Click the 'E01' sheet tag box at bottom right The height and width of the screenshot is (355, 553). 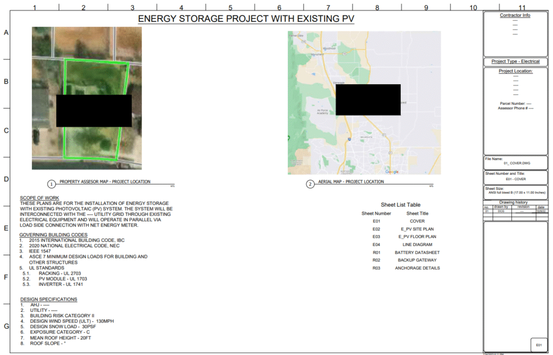[x=539, y=345]
